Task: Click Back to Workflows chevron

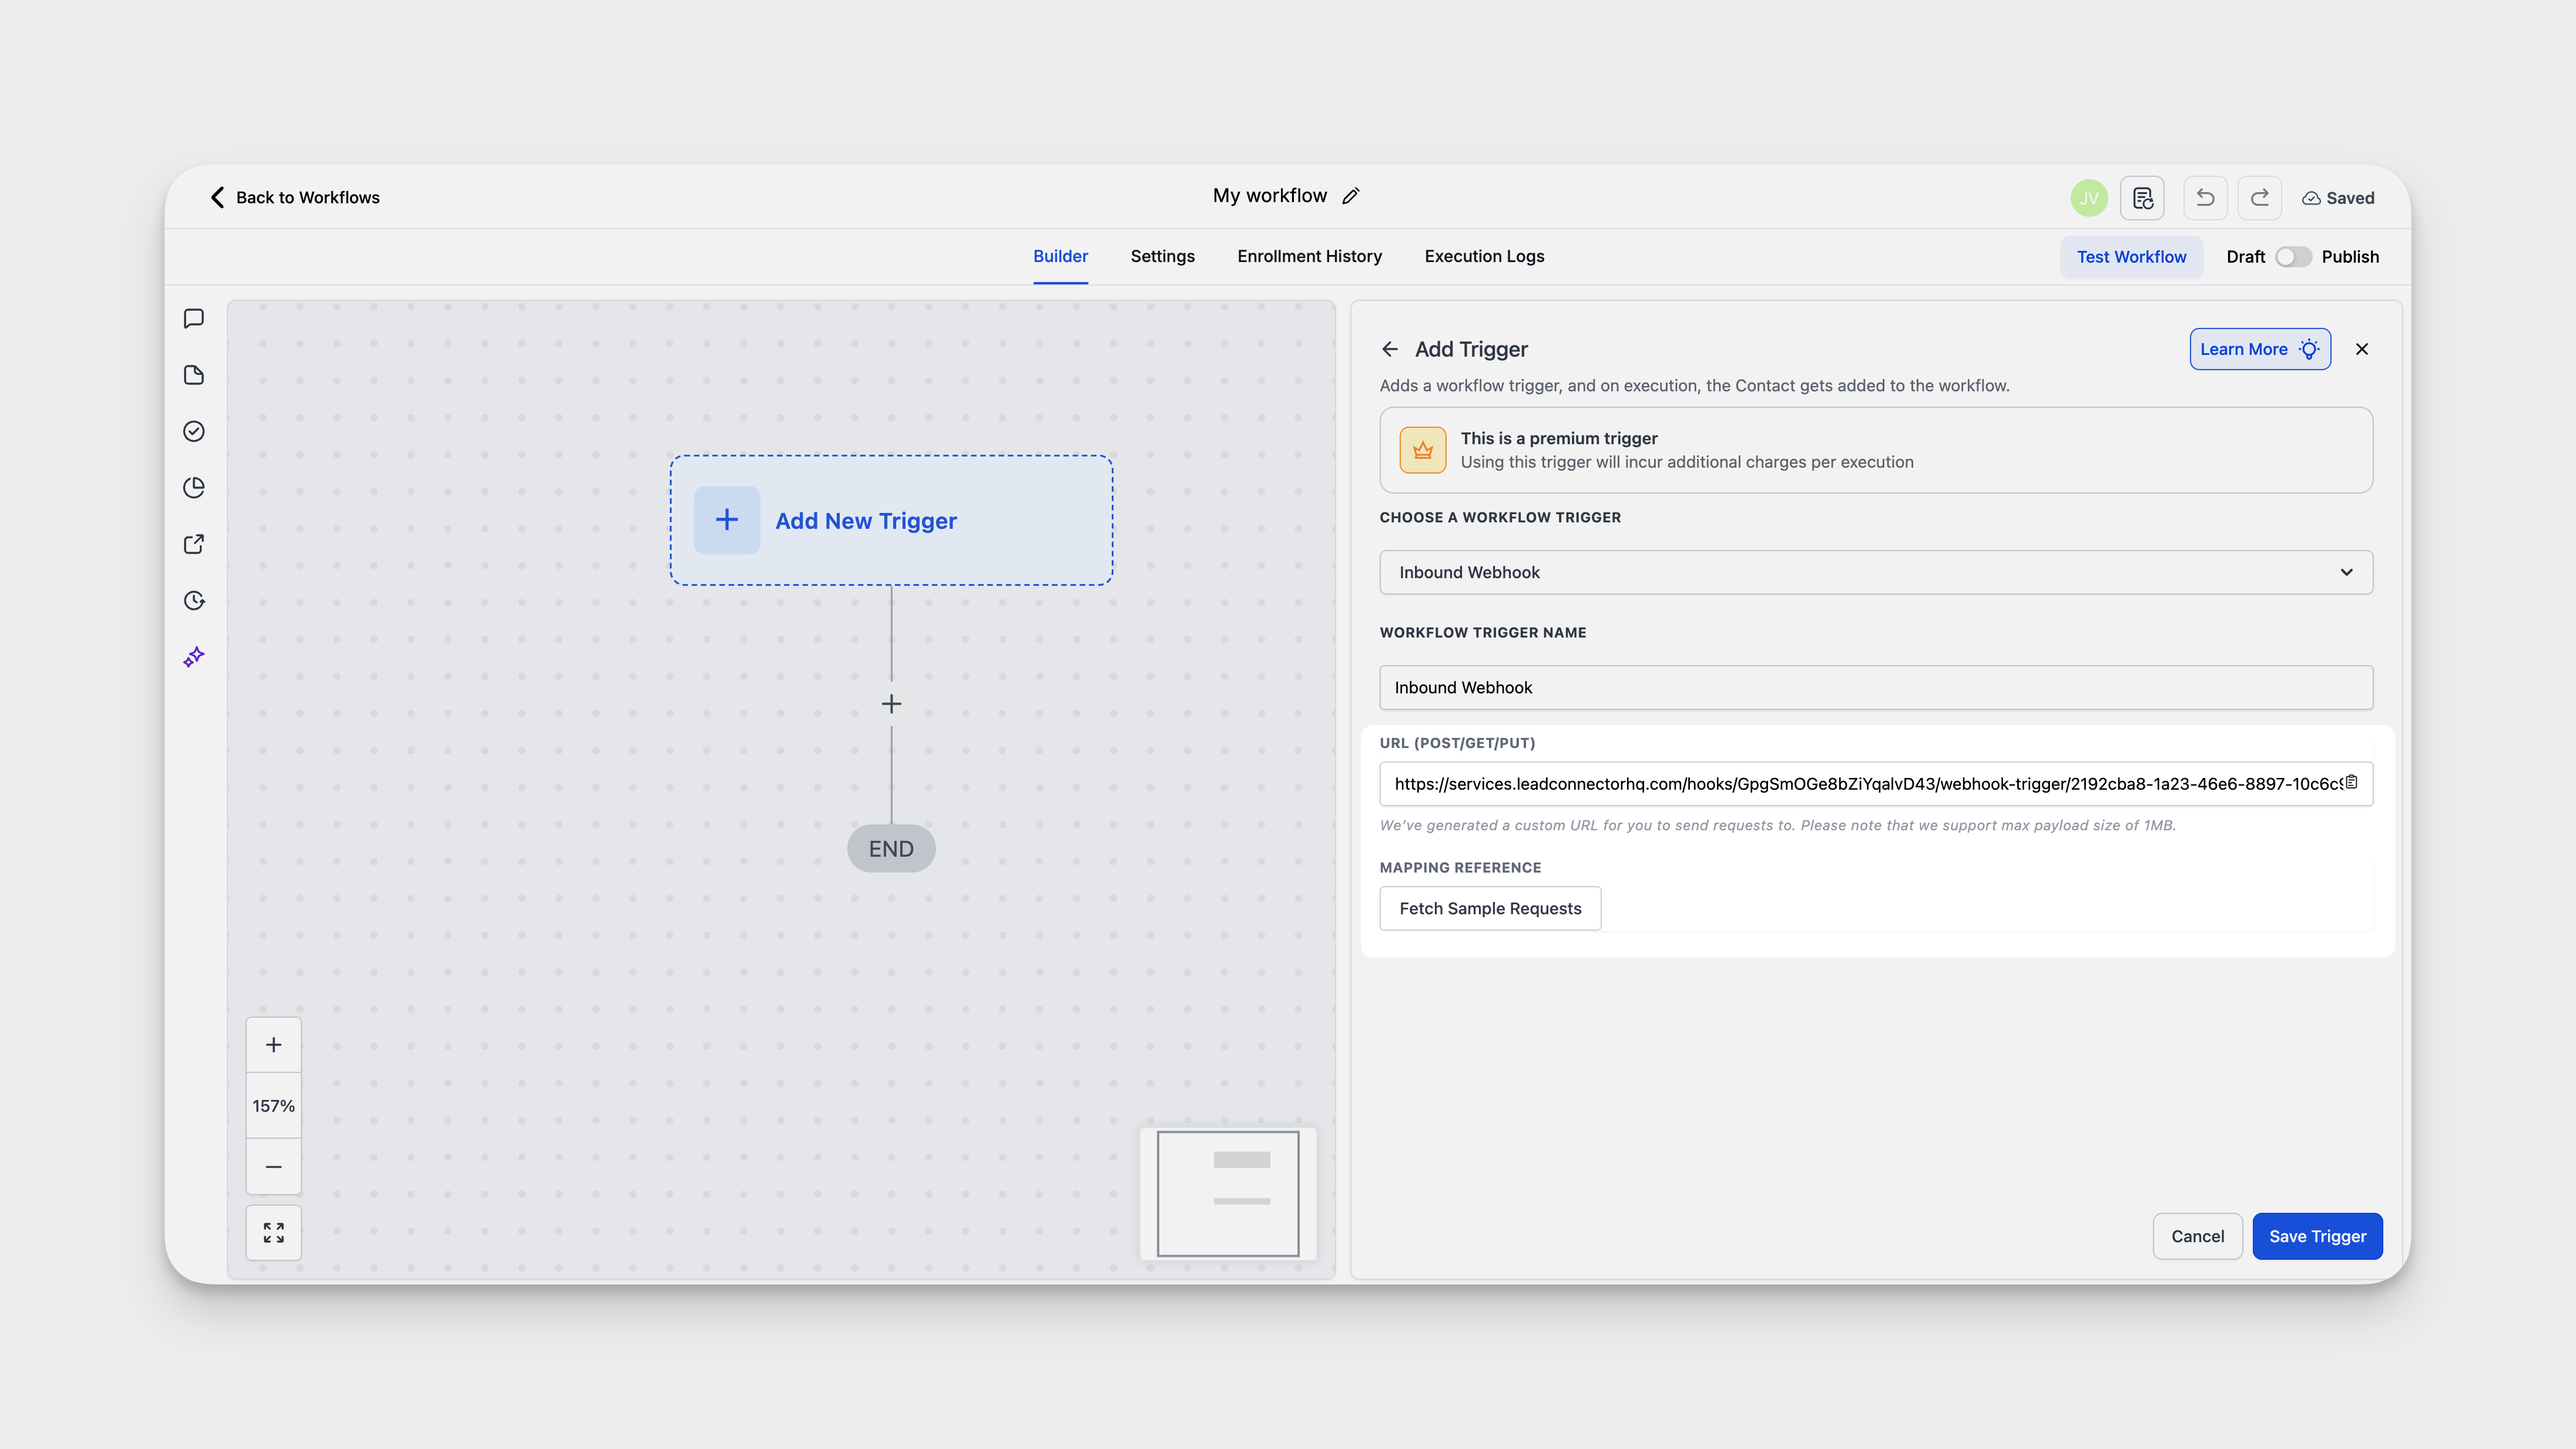Action: (217, 197)
